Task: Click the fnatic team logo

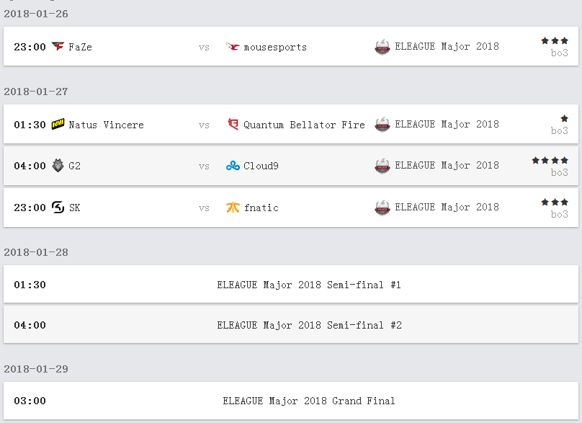Action: [233, 208]
